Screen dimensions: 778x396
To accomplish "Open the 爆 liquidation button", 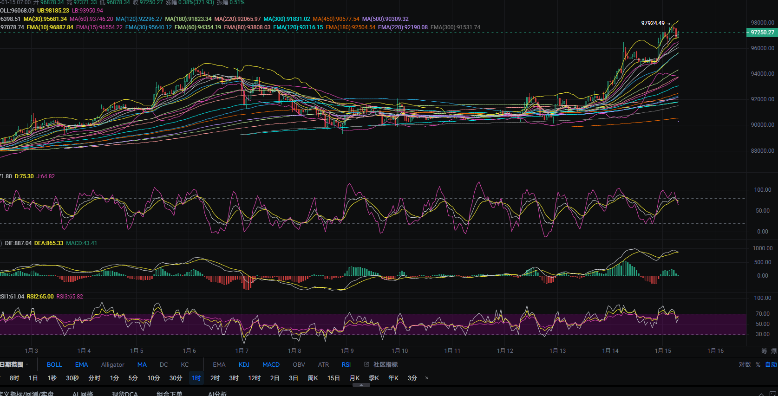I will (774, 351).
